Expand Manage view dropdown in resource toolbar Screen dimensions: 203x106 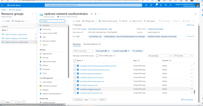click(x=90, y=21)
